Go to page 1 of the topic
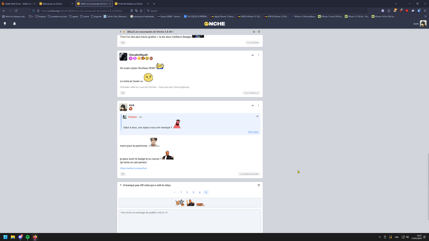Viewport: 429px width, 241px height. [181, 192]
